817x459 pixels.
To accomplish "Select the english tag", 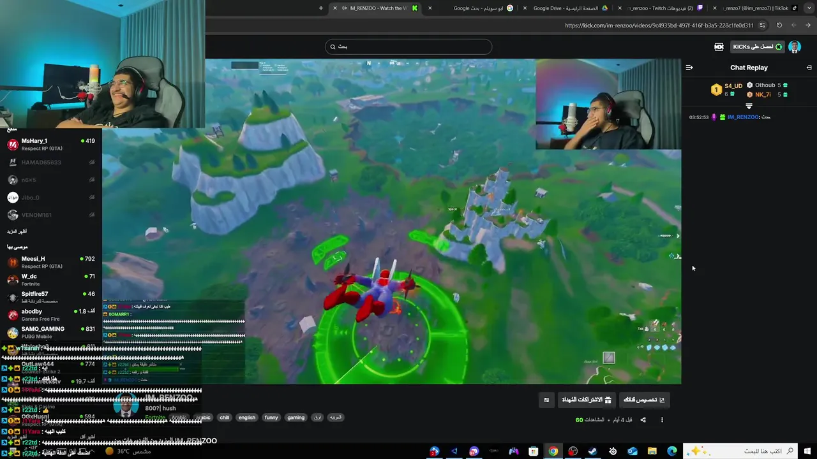I will (x=246, y=418).
